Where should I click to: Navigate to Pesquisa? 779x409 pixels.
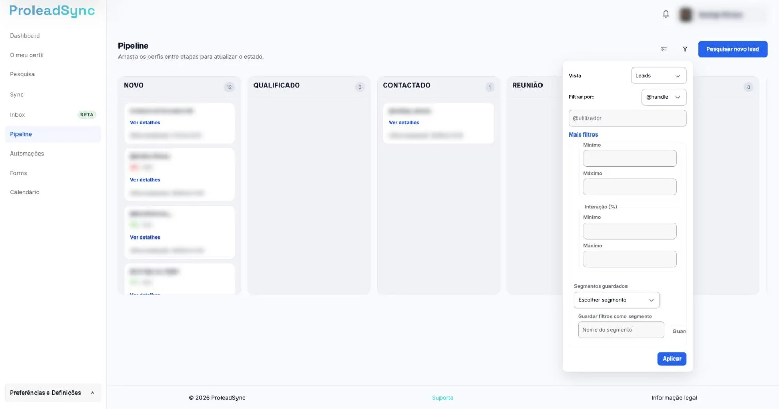(x=22, y=74)
